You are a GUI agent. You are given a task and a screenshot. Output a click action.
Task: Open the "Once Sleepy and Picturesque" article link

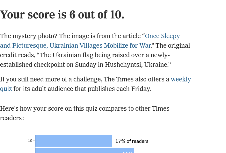click(162, 36)
